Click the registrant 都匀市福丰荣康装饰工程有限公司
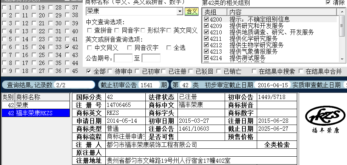This screenshot has width=347, height=165. coord(152,145)
